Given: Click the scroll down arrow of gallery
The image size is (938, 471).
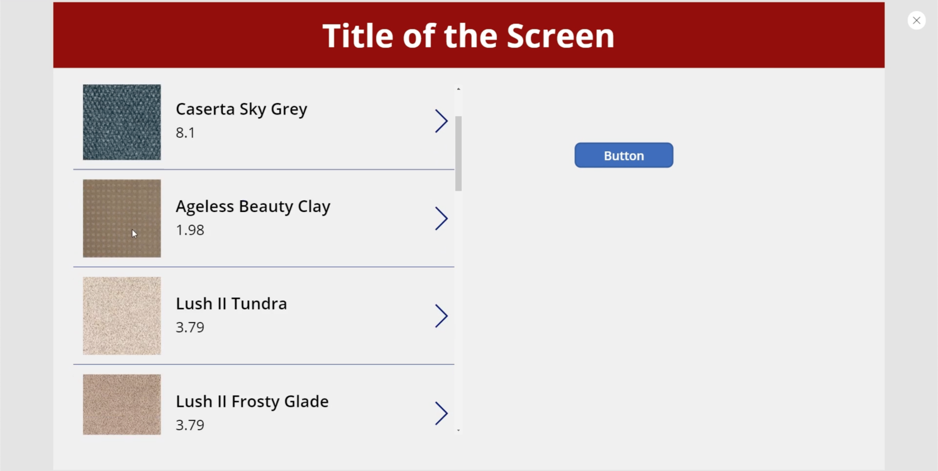Looking at the screenshot, I should 458,430.
